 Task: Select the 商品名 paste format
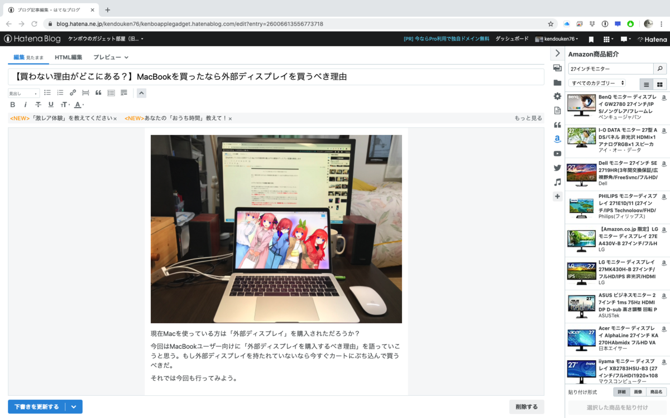point(657,392)
